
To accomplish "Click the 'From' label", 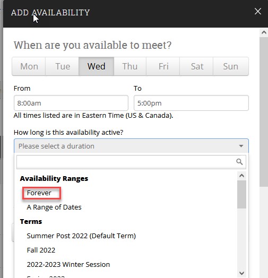I will click(x=22, y=88).
